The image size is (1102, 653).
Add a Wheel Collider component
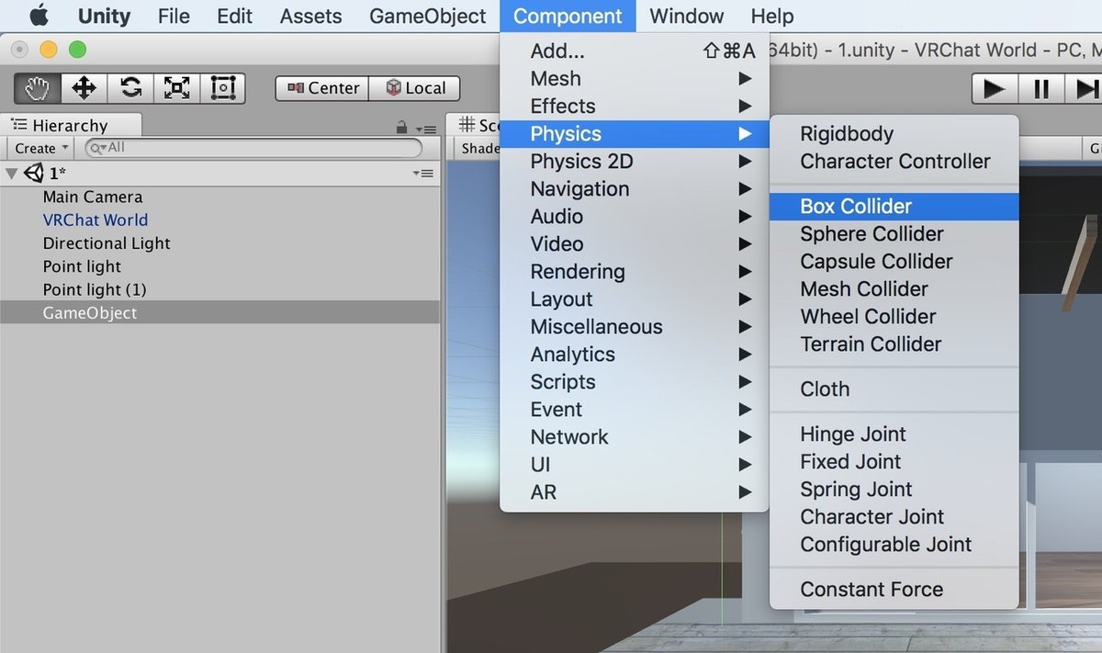894,317
